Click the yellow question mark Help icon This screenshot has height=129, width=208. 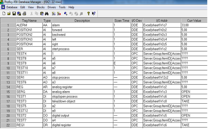click(x=88, y=14)
